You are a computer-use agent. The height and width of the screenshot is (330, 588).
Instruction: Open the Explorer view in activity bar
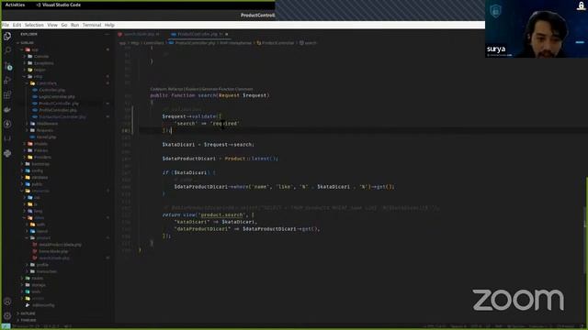[7, 37]
